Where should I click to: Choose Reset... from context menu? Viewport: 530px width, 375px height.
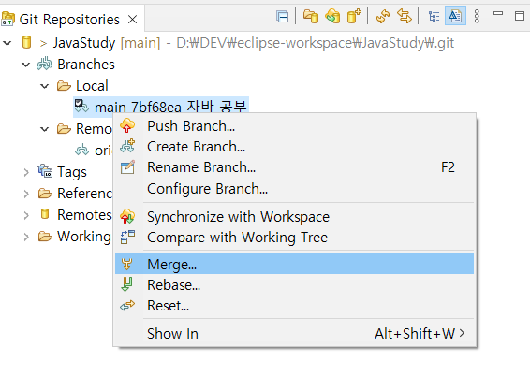pyautogui.click(x=294, y=306)
